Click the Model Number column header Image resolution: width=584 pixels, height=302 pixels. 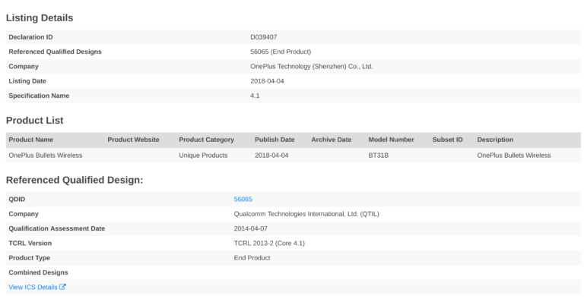coord(391,140)
